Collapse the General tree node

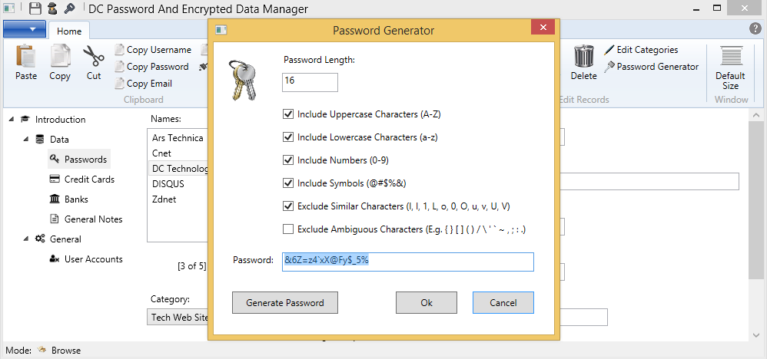25,239
